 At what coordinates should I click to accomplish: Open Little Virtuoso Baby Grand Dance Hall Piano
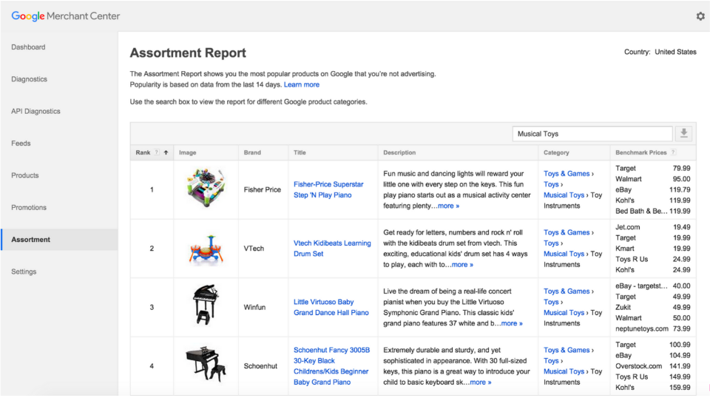click(x=331, y=308)
